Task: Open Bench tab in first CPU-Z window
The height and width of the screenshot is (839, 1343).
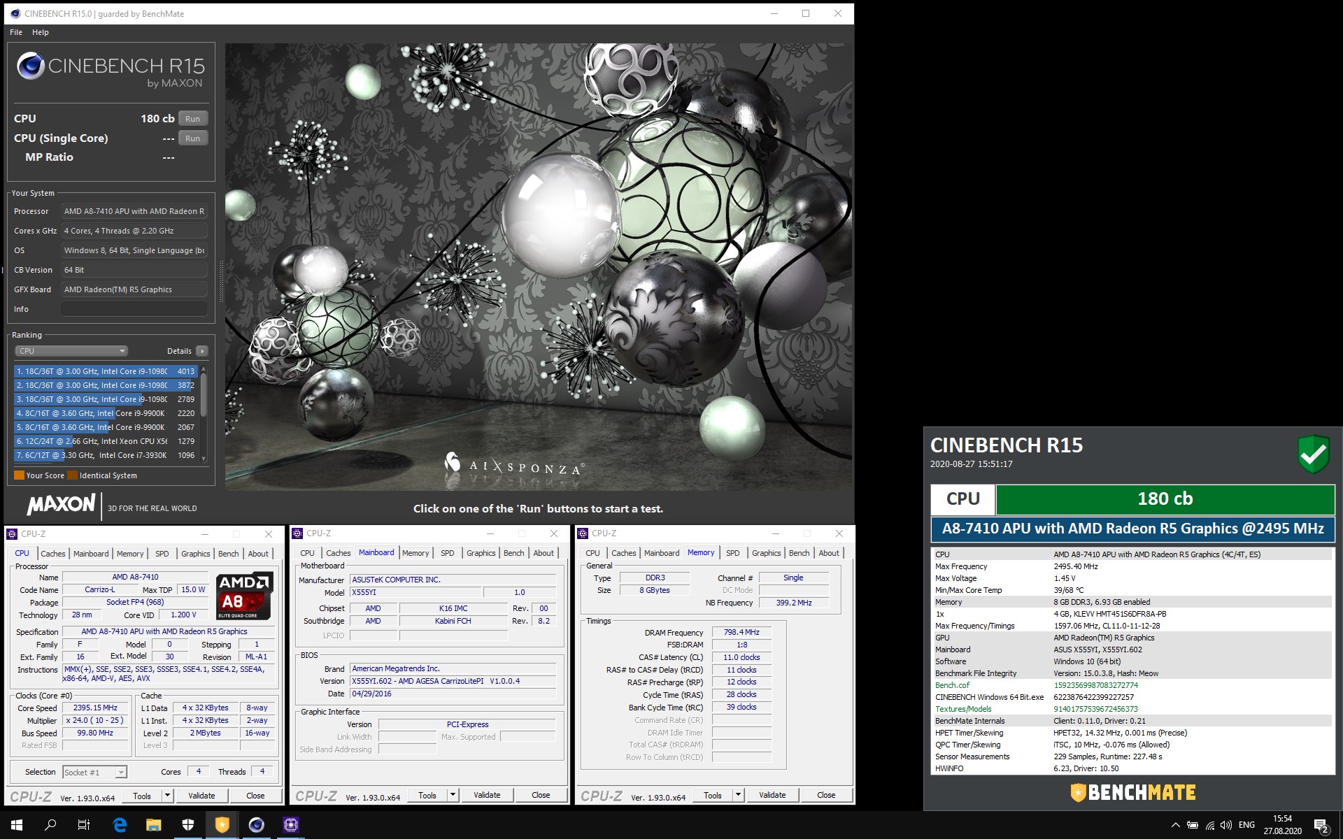Action: [x=228, y=554]
